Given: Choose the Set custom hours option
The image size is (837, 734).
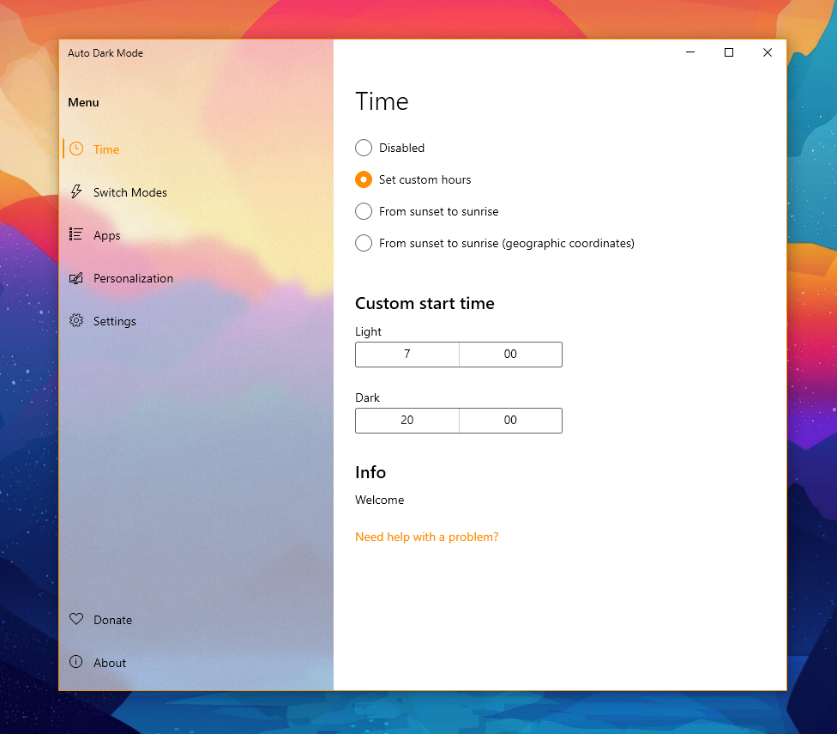Looking at the screenshot, I should (x=364, y=179).
